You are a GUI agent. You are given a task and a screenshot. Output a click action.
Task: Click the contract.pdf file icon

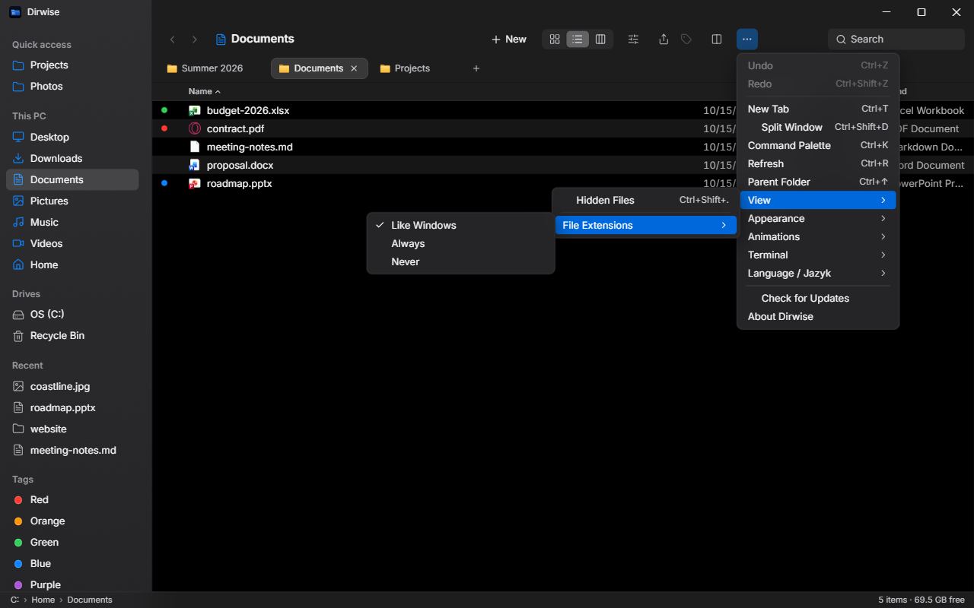pos(195,128)
